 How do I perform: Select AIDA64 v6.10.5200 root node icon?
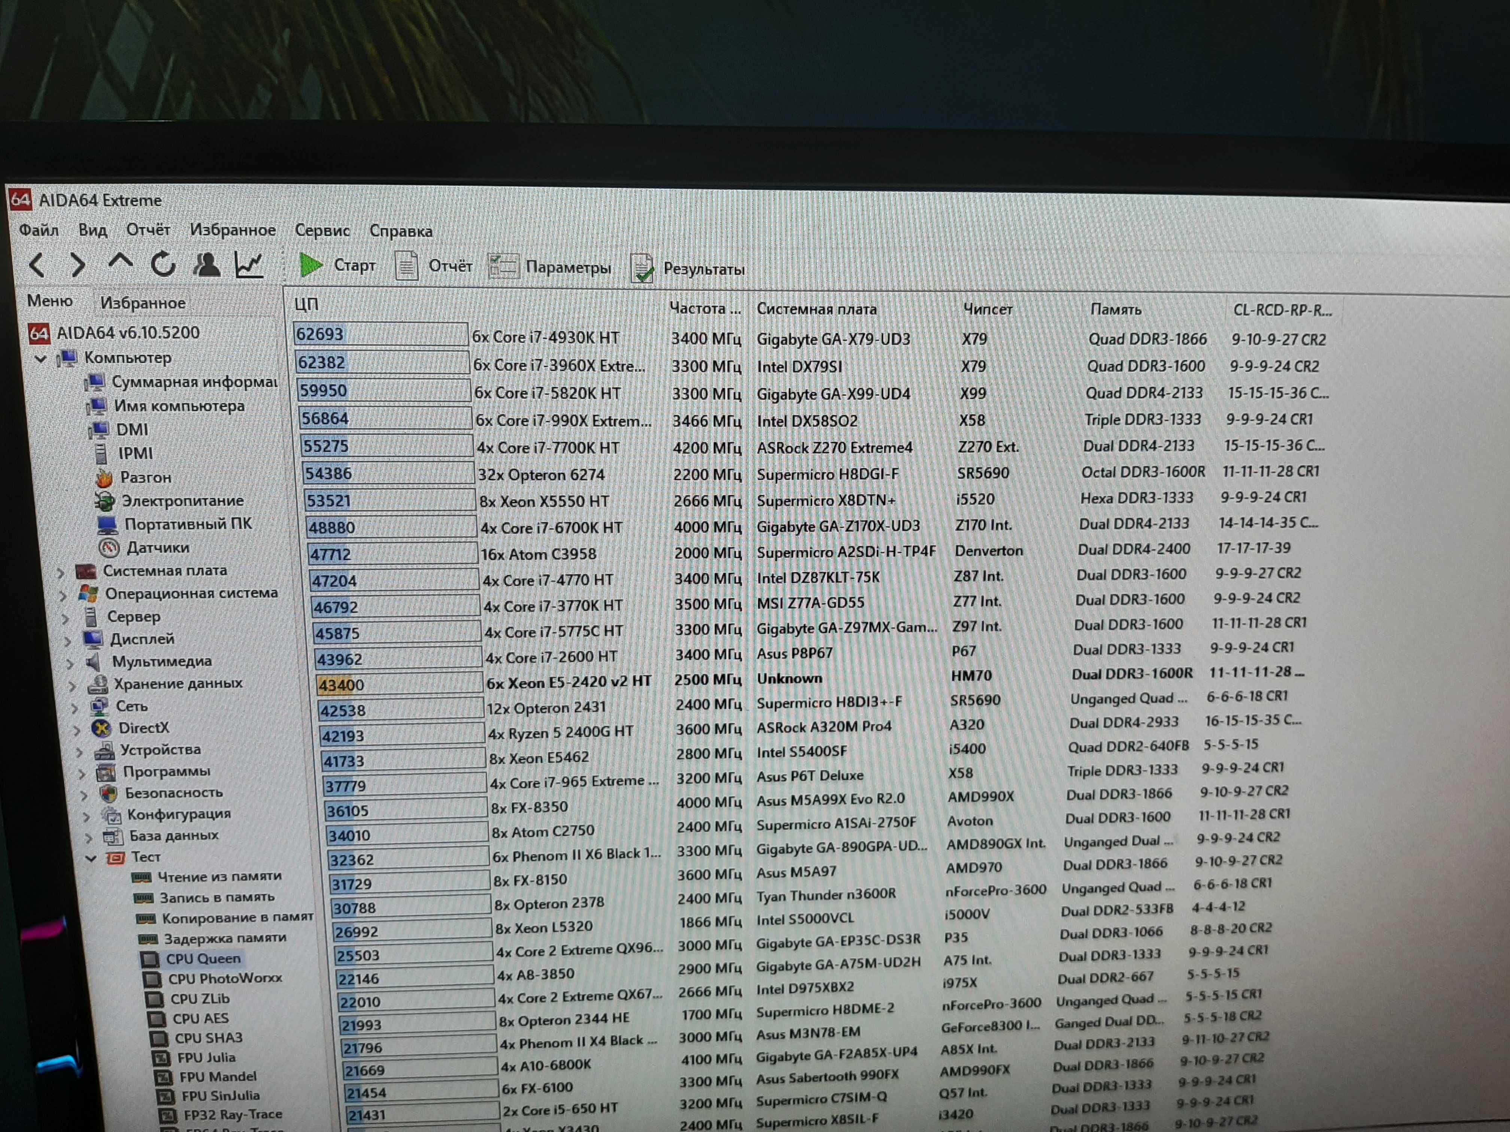[39, 333]
